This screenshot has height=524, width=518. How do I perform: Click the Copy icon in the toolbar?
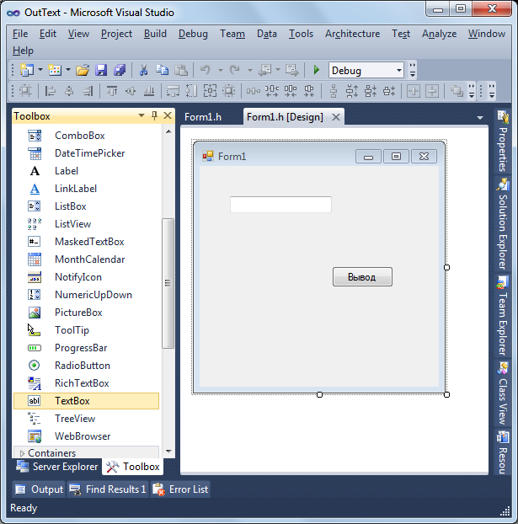(162, 70)
